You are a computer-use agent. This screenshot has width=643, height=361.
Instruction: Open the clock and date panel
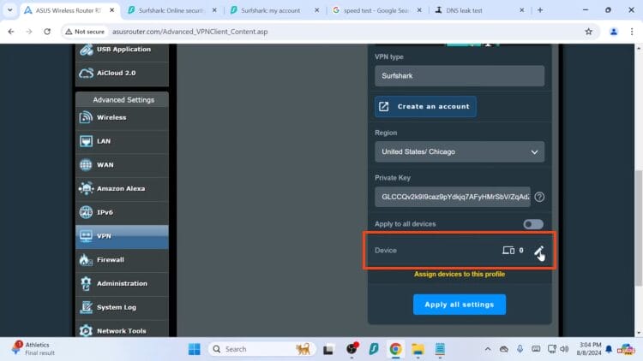[589, 349]
